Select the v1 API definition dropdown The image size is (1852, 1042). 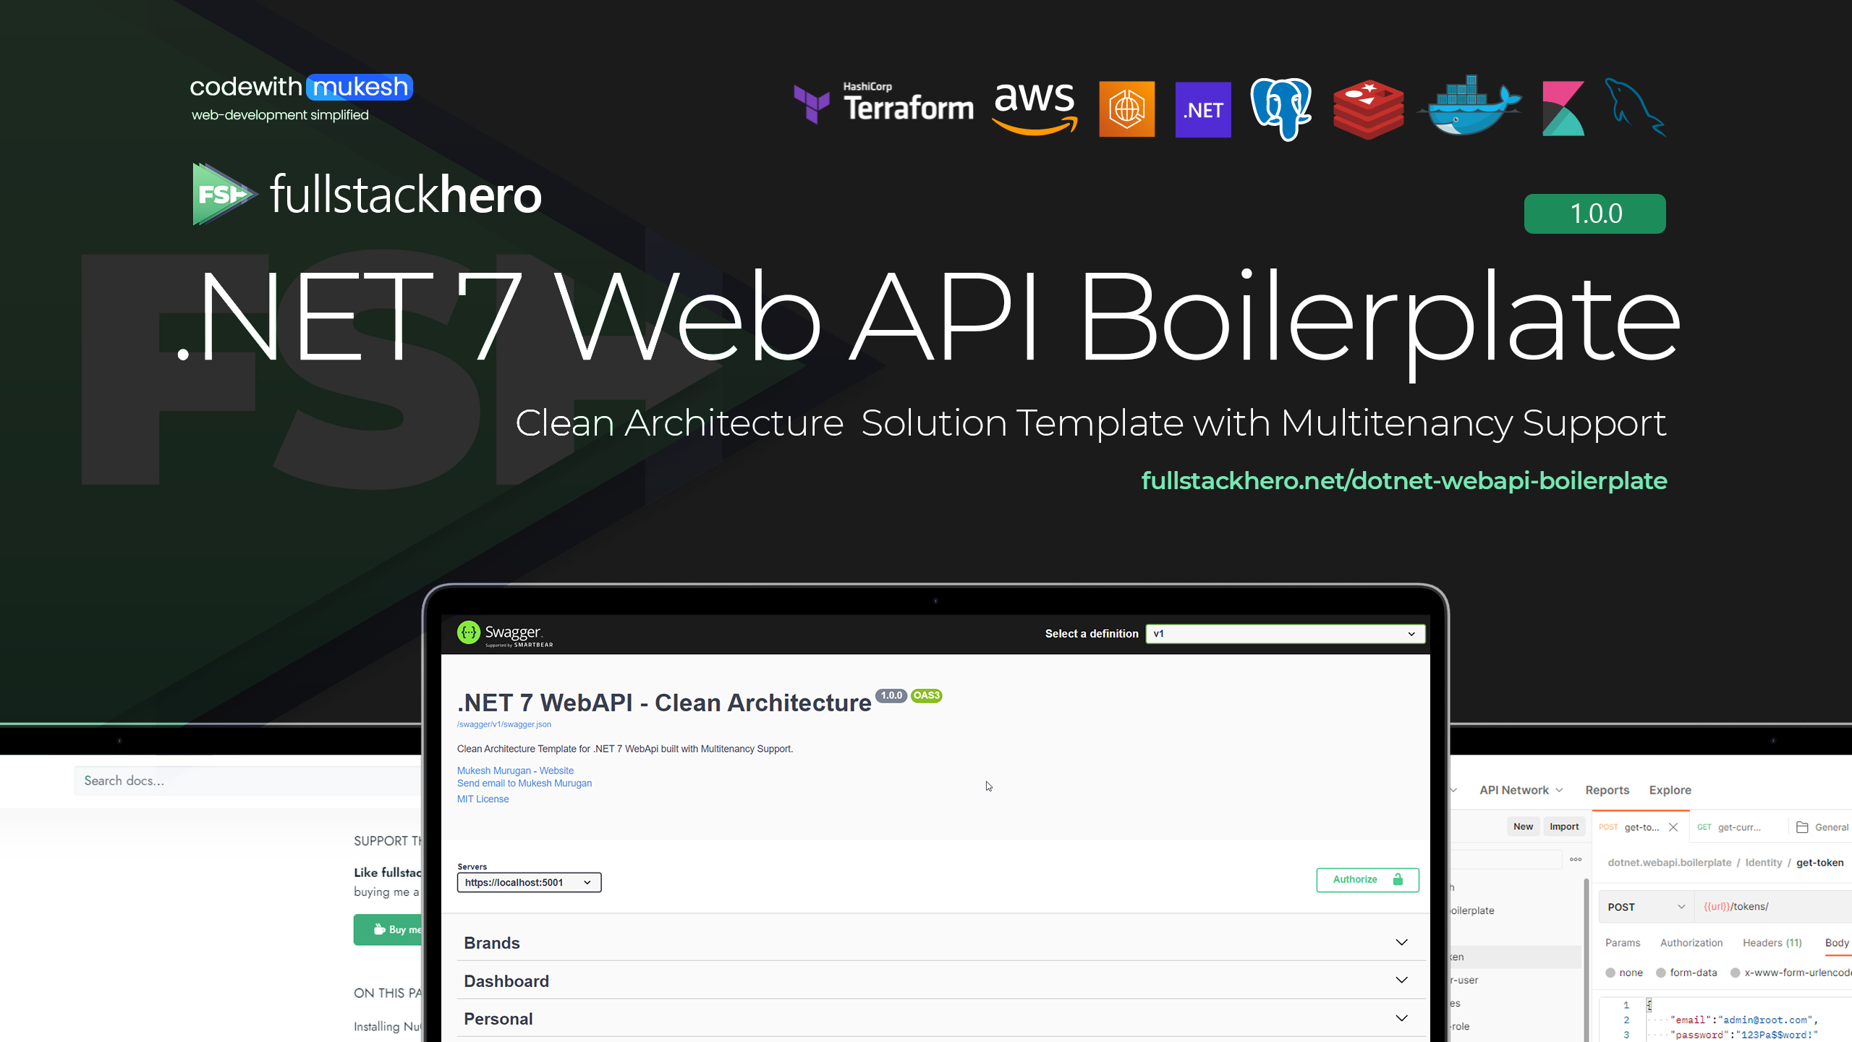(1282, 632)
